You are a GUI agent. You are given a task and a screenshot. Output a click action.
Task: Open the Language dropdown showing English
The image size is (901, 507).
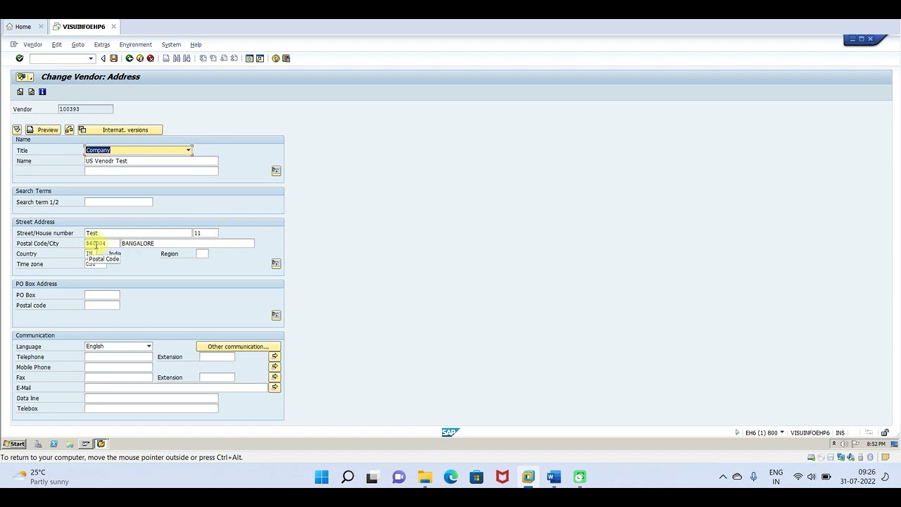[x=149, y=346]
